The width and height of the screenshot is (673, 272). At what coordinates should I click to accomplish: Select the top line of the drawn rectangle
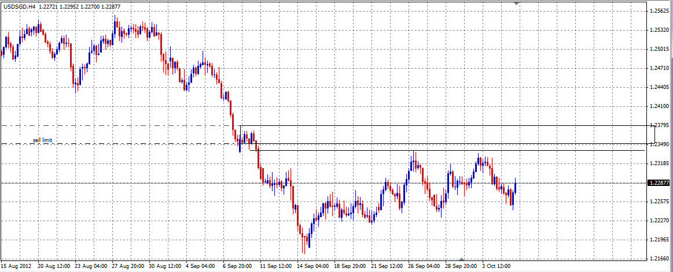440,125
